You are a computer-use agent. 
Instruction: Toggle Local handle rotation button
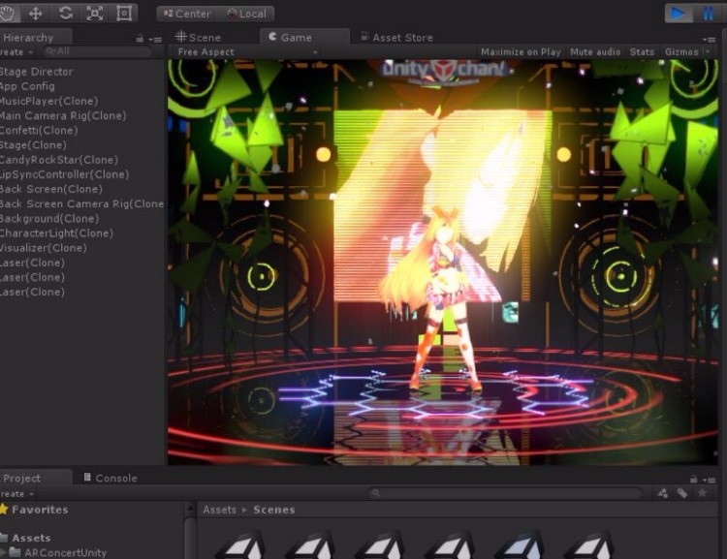[246, 14]
